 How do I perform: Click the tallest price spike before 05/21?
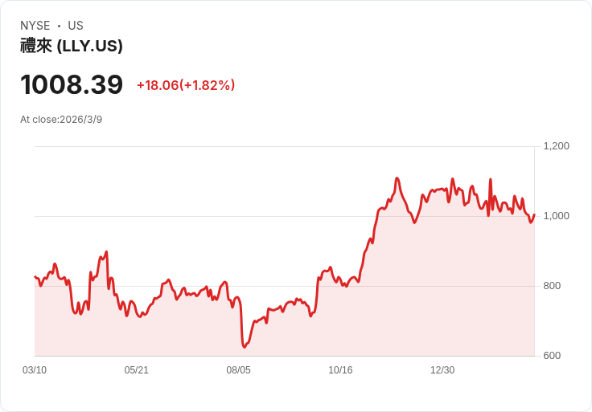106,252
